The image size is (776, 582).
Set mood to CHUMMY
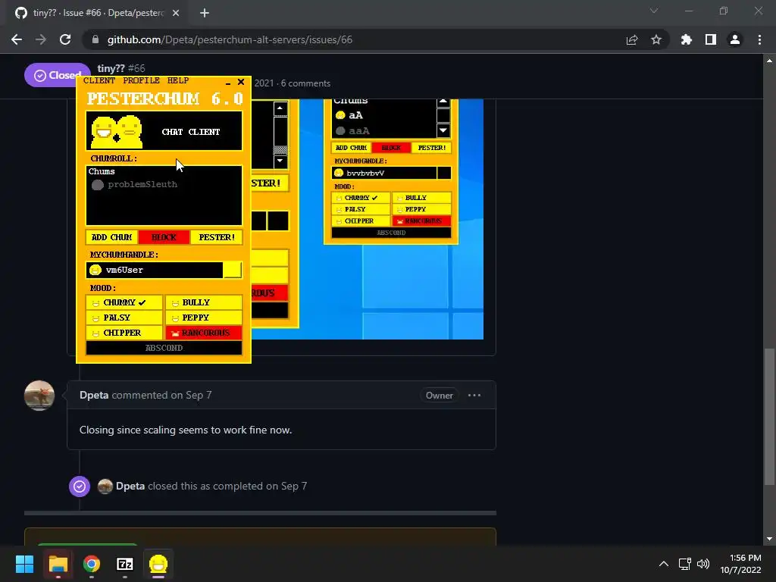click(x=124, y=302)
